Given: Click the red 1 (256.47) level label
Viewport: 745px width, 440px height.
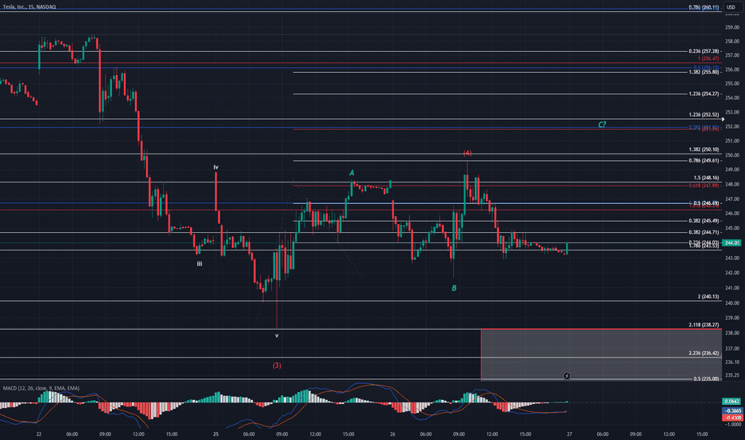Looking at the screenshot, I should pyautogui.click(x=708, y=58).
